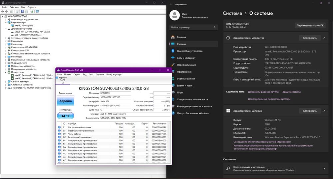Collapse the Характеристики Windows section chevron
The image size is (333, 179).
pyautogui.click(x=324, y=111)
